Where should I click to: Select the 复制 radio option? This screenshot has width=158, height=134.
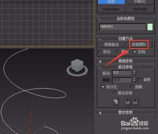(x=118, y=52)
